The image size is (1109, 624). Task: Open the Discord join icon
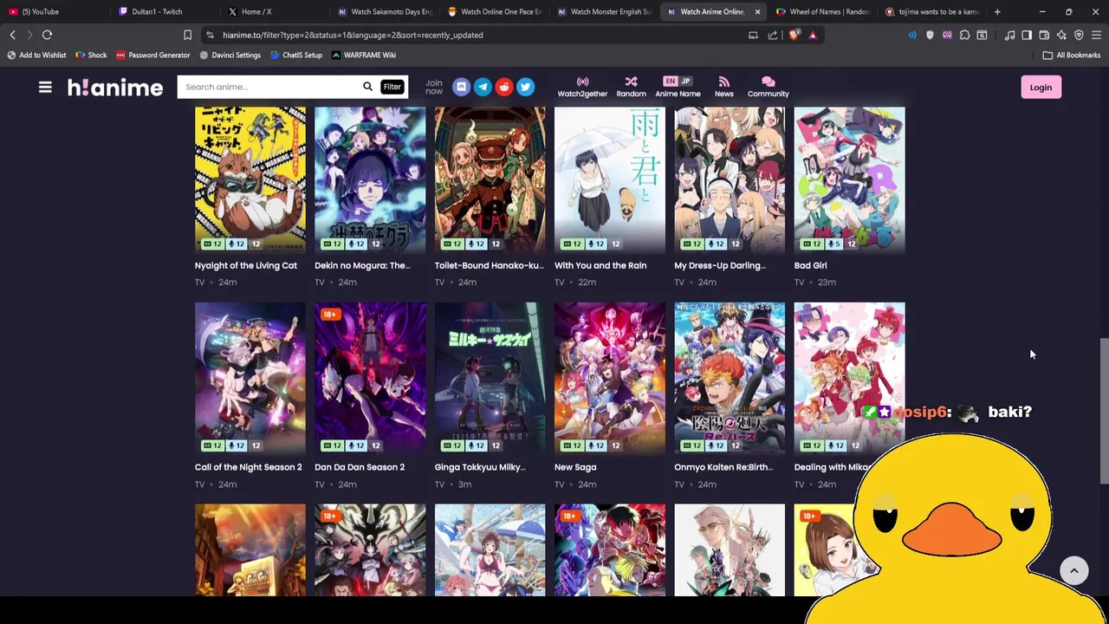[461, 87]
